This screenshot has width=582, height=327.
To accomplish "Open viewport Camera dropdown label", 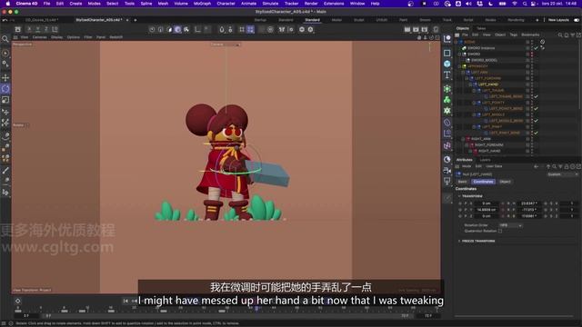I will pyautogui.click(x=226, y=45).
